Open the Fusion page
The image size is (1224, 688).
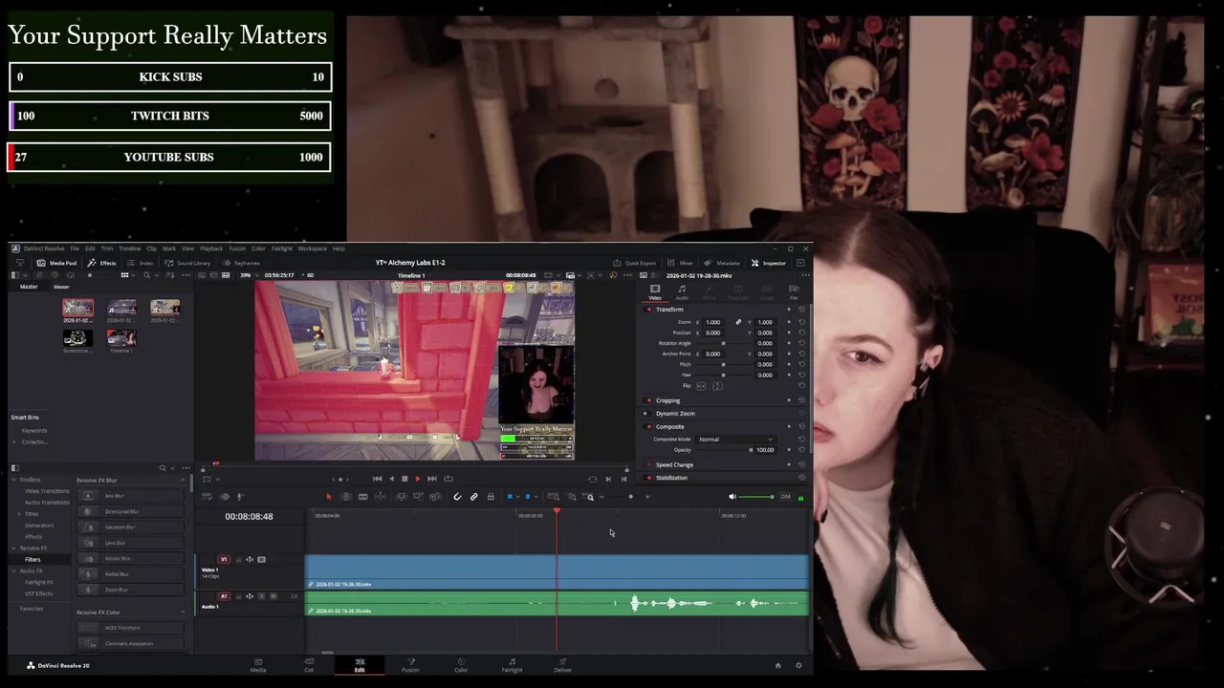point(410,664)
